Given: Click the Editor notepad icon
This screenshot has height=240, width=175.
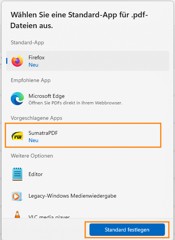Looking at the screenshot, I should (17, 174).
